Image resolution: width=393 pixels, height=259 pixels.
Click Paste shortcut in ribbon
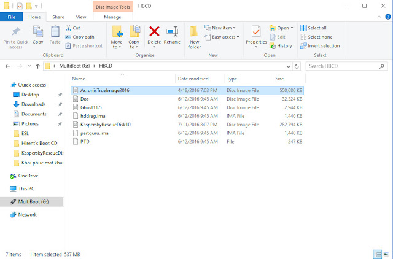(x=84, y=46)
